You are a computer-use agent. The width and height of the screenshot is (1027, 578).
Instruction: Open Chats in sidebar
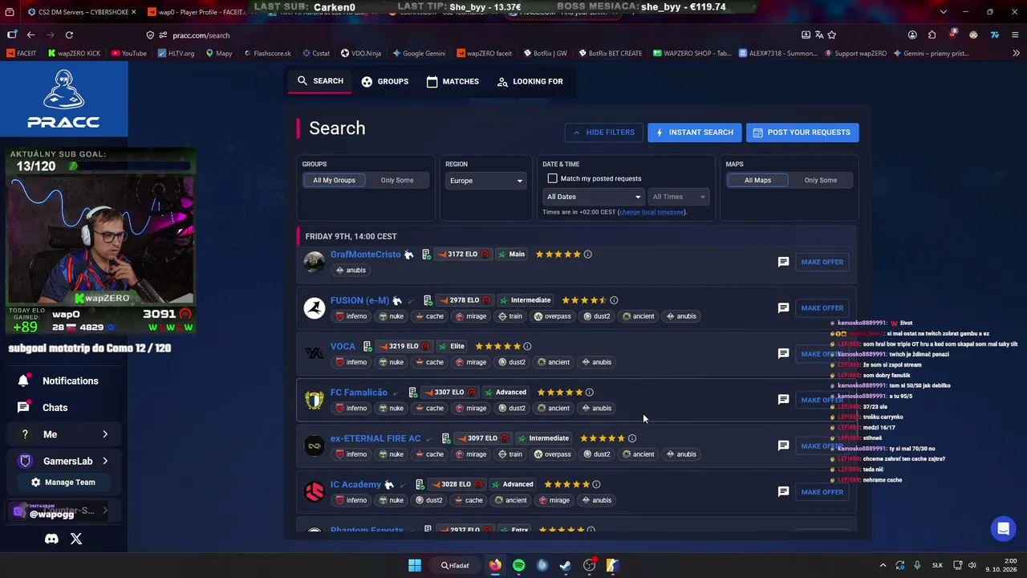coord(55,408)
